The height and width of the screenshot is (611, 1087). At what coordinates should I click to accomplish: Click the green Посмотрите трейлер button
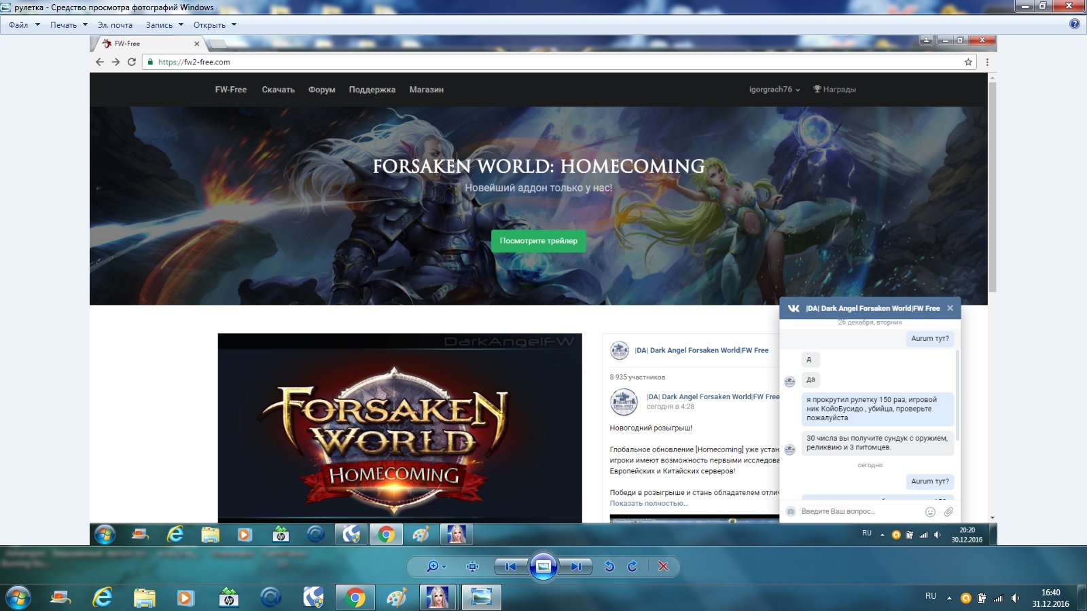coord(539,241)
